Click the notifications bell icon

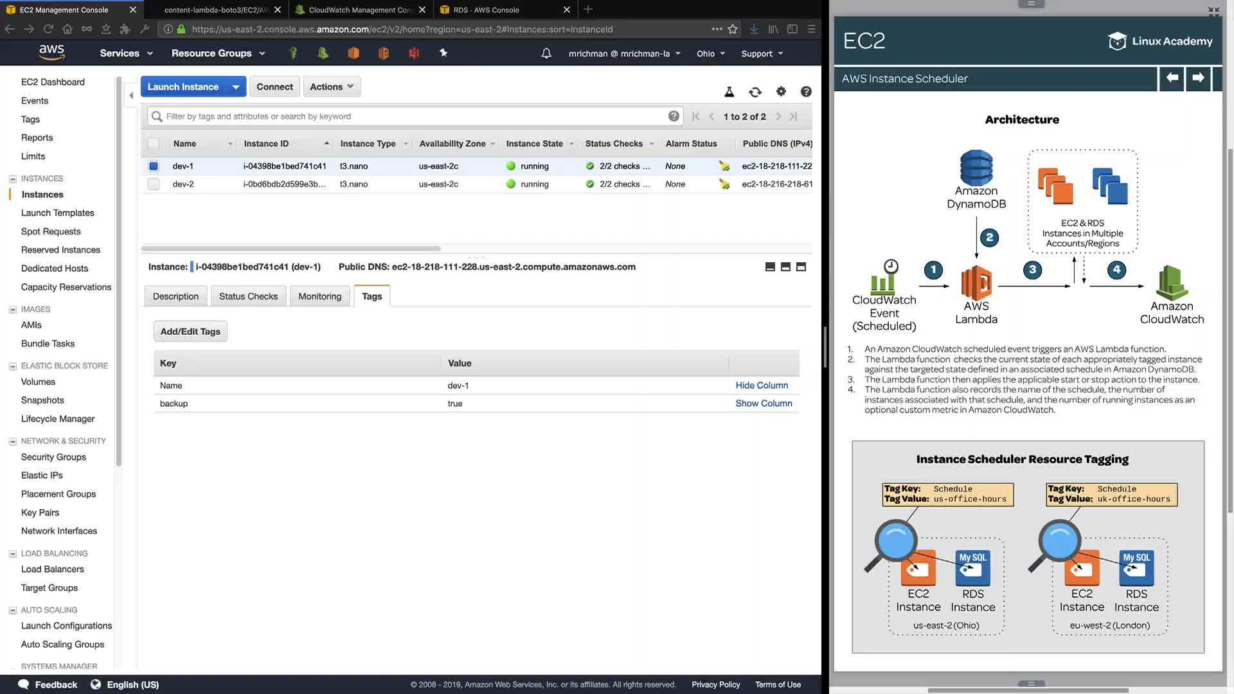click(546, 53)
